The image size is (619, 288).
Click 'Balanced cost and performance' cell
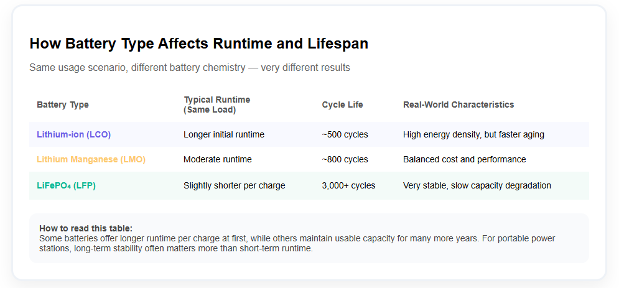tap(464, 159)
